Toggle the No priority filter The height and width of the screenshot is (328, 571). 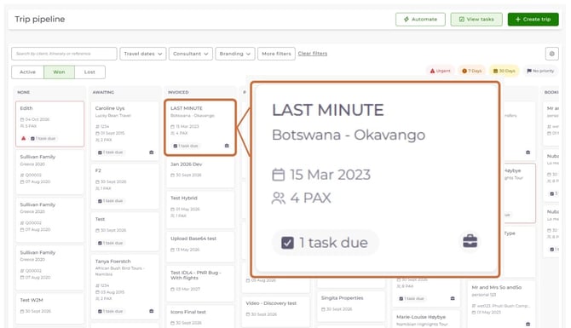coord(540,71)
